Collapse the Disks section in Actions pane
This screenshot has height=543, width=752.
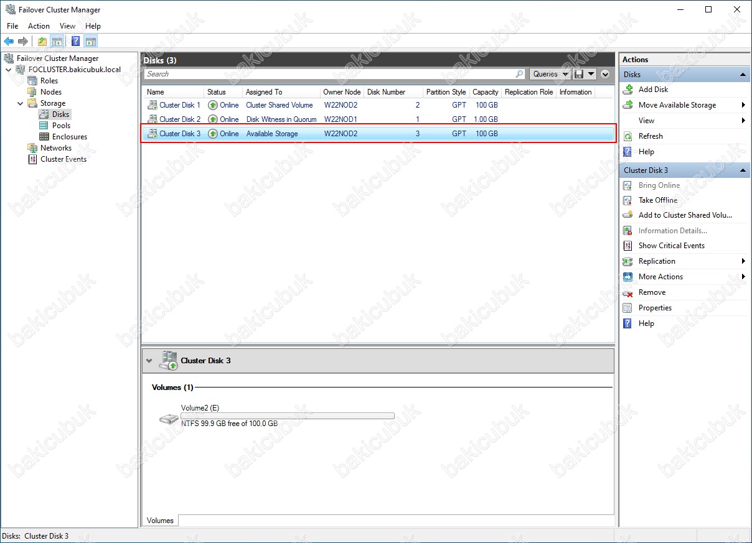(743, 75)
